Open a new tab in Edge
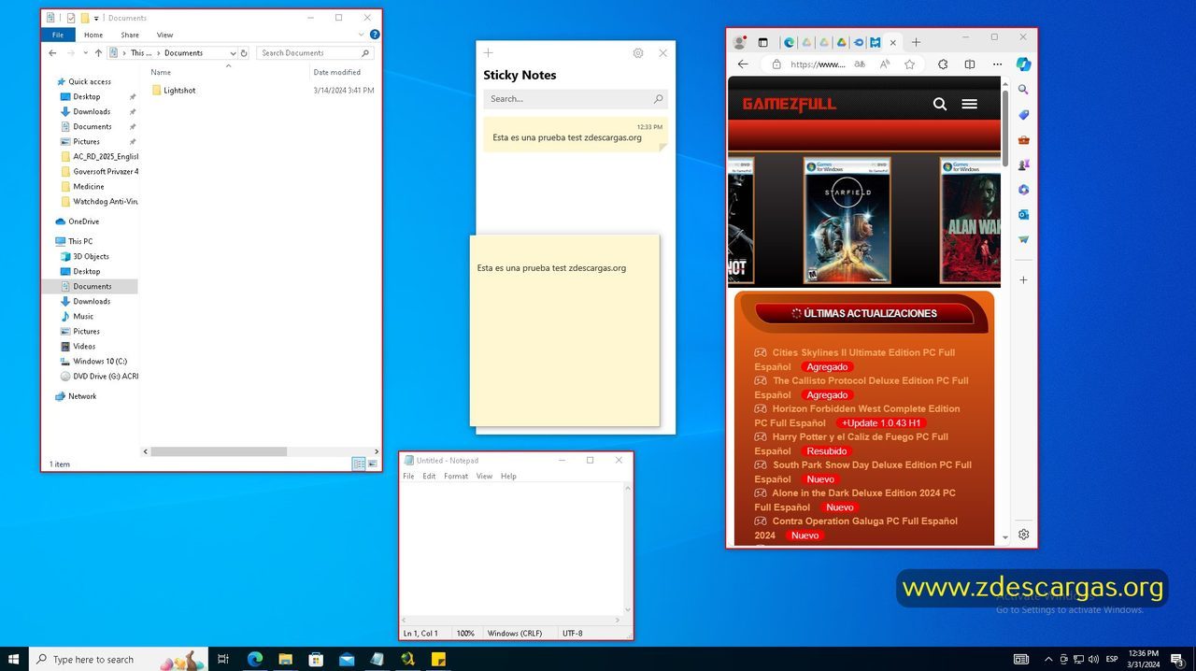The image size is (1196, 671). [x=916, y=42]
